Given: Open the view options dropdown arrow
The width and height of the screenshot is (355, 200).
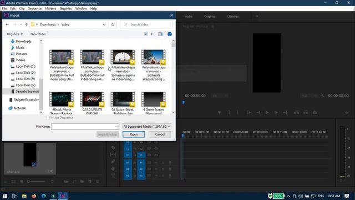Looking at the screenshot, I should 151,34.
